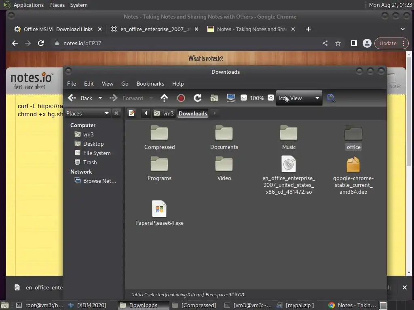Jump to vm3 in the path bar

coord(164,113)
